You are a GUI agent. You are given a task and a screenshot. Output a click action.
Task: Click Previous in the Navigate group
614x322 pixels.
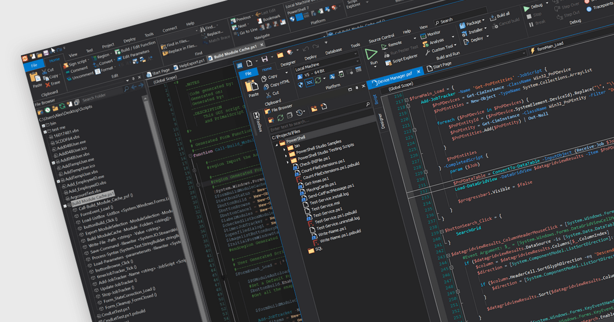click(243, 18)
